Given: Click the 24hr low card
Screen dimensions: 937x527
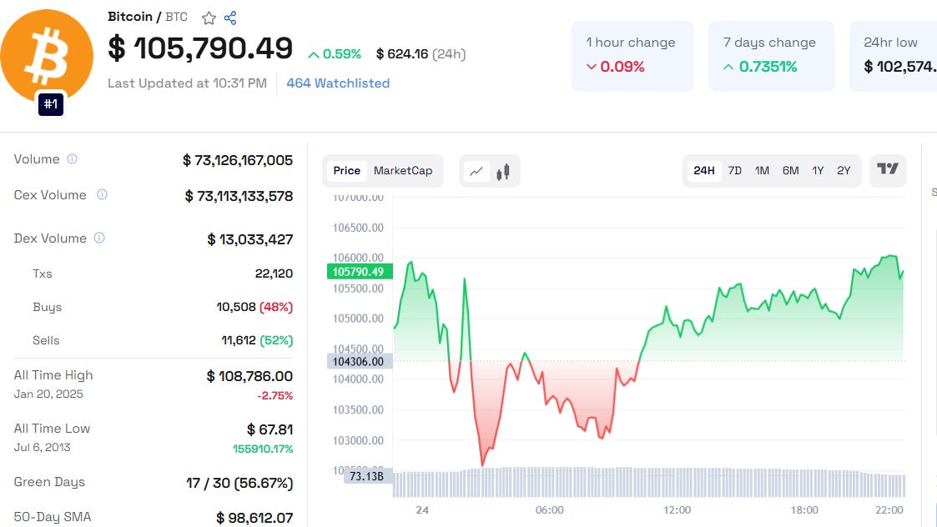Looking at the screenshot, I should coord(894,56).
